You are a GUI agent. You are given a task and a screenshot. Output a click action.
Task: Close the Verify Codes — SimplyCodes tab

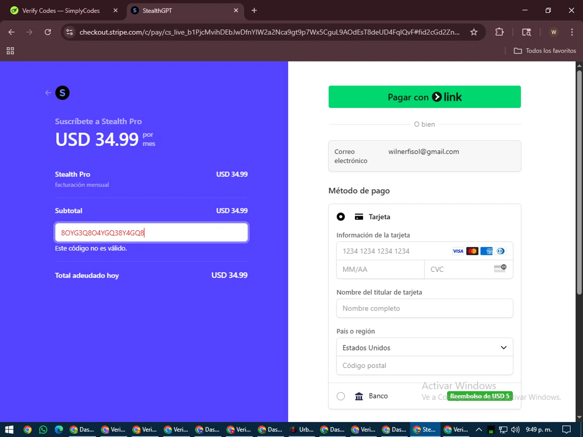point(115,11)
